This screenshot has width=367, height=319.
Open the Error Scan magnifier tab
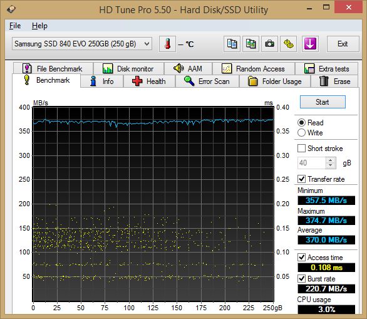coord(207,81)
